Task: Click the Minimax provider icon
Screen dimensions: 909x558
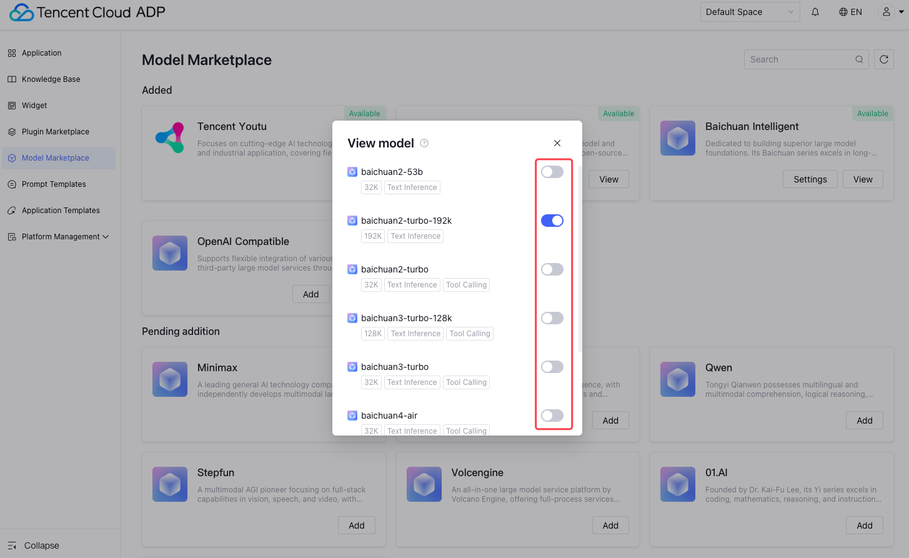Action: pos(170,379)
